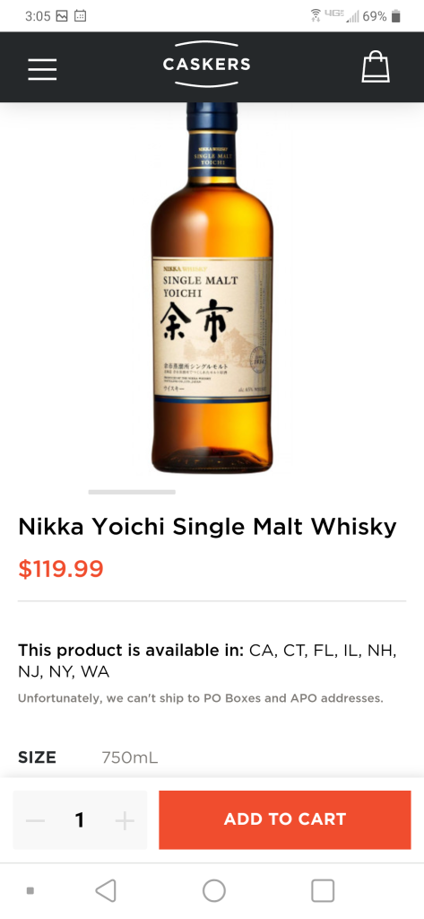Tap the Nikka Yoichi bottle image
Image resolution: width=424 pixels, height=919 pixels.
click(x=212, y=288)
